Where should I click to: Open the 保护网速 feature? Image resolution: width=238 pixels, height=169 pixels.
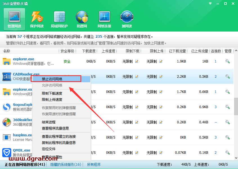(37, 19)
